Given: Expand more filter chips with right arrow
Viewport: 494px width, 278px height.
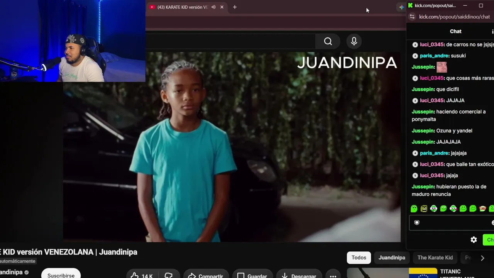Looking at the screenshot, I should tap(482, 258).
